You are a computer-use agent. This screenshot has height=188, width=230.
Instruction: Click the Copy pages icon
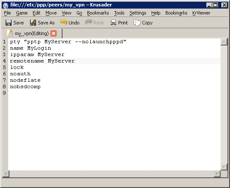pyautogui.click(x=137, y=23)
